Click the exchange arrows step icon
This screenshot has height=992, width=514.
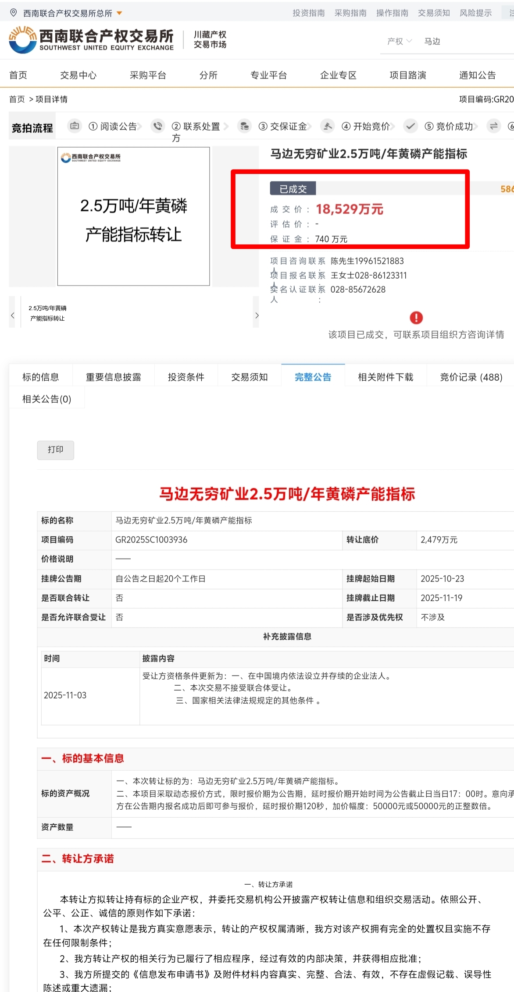(493, 126)
